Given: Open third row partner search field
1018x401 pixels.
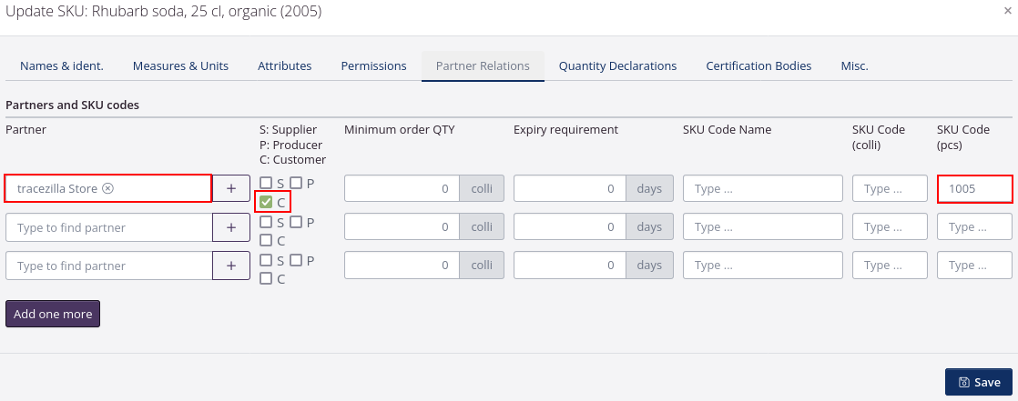Looking at the screenshot, I should 109,266.
